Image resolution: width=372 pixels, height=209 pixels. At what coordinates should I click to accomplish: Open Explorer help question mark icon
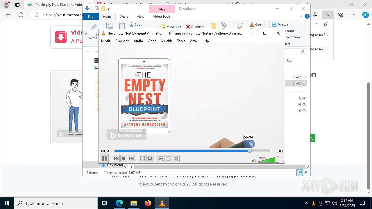307,17
